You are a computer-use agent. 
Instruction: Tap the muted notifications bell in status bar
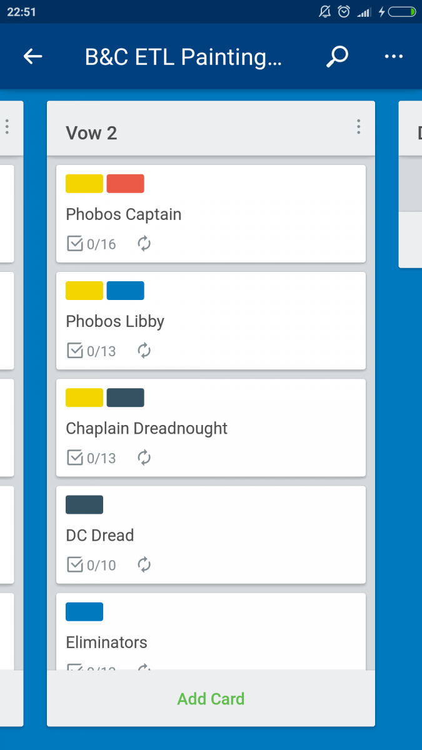(x=324, y=11)
